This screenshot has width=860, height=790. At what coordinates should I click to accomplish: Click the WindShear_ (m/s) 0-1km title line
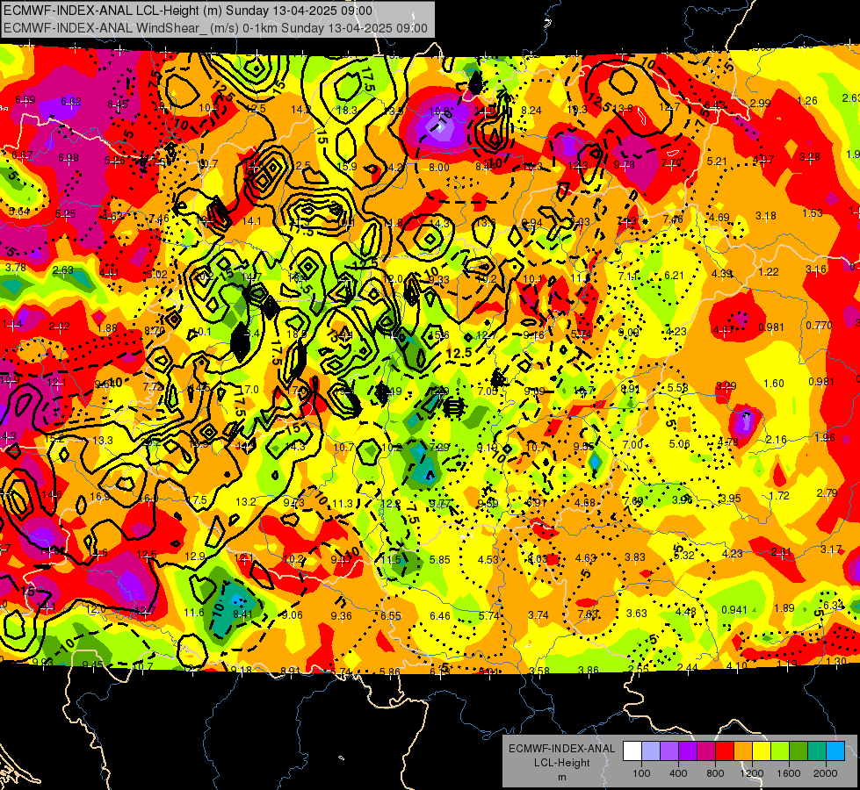[215, 28]
